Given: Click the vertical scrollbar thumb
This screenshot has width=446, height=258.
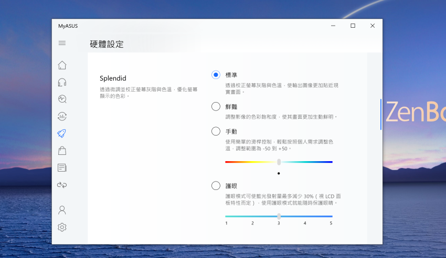Looking at the screenshot, I should [381, 115].
